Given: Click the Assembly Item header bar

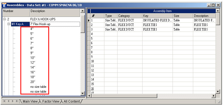Looking at the screenshot, I should point(153,11).
